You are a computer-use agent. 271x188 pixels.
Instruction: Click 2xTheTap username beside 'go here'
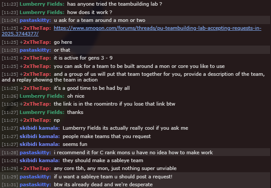[x=37, y=42]
